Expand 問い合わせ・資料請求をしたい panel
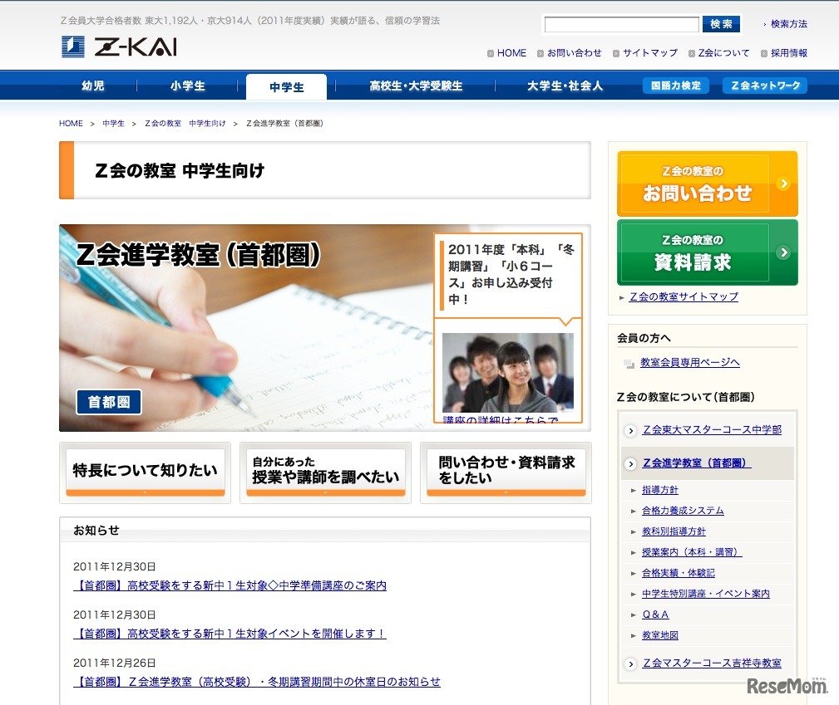 pyautogui.click(x=506, y=472)
